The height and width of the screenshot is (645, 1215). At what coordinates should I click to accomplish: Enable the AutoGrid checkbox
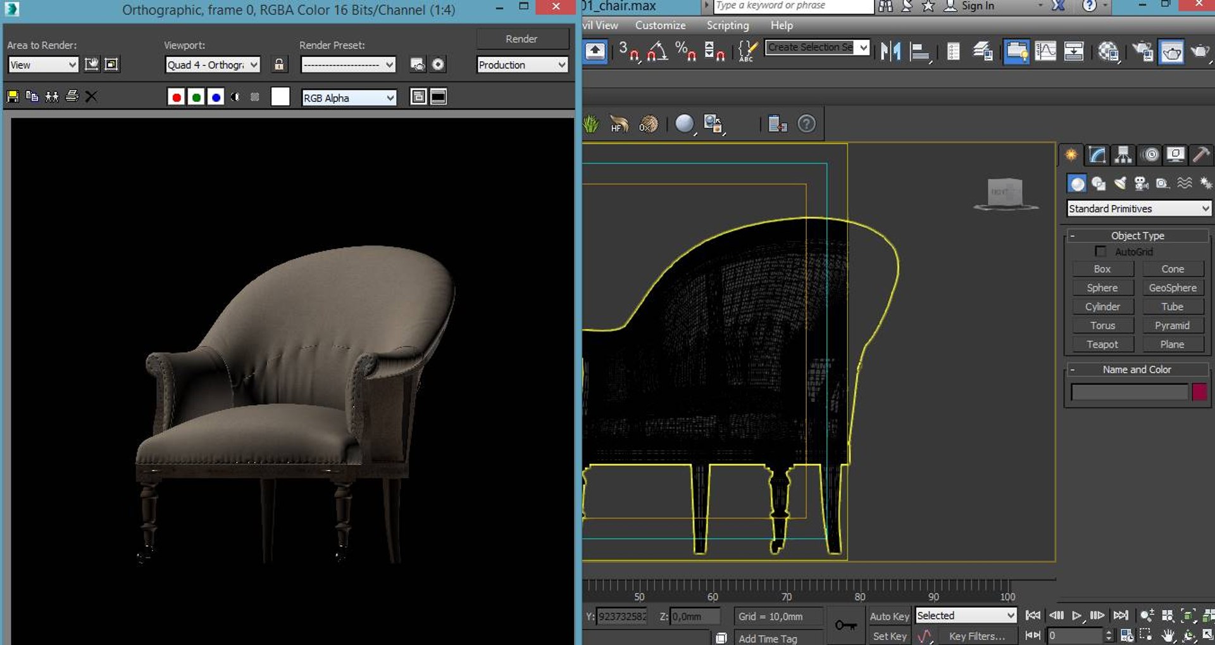click(1100, 251)
